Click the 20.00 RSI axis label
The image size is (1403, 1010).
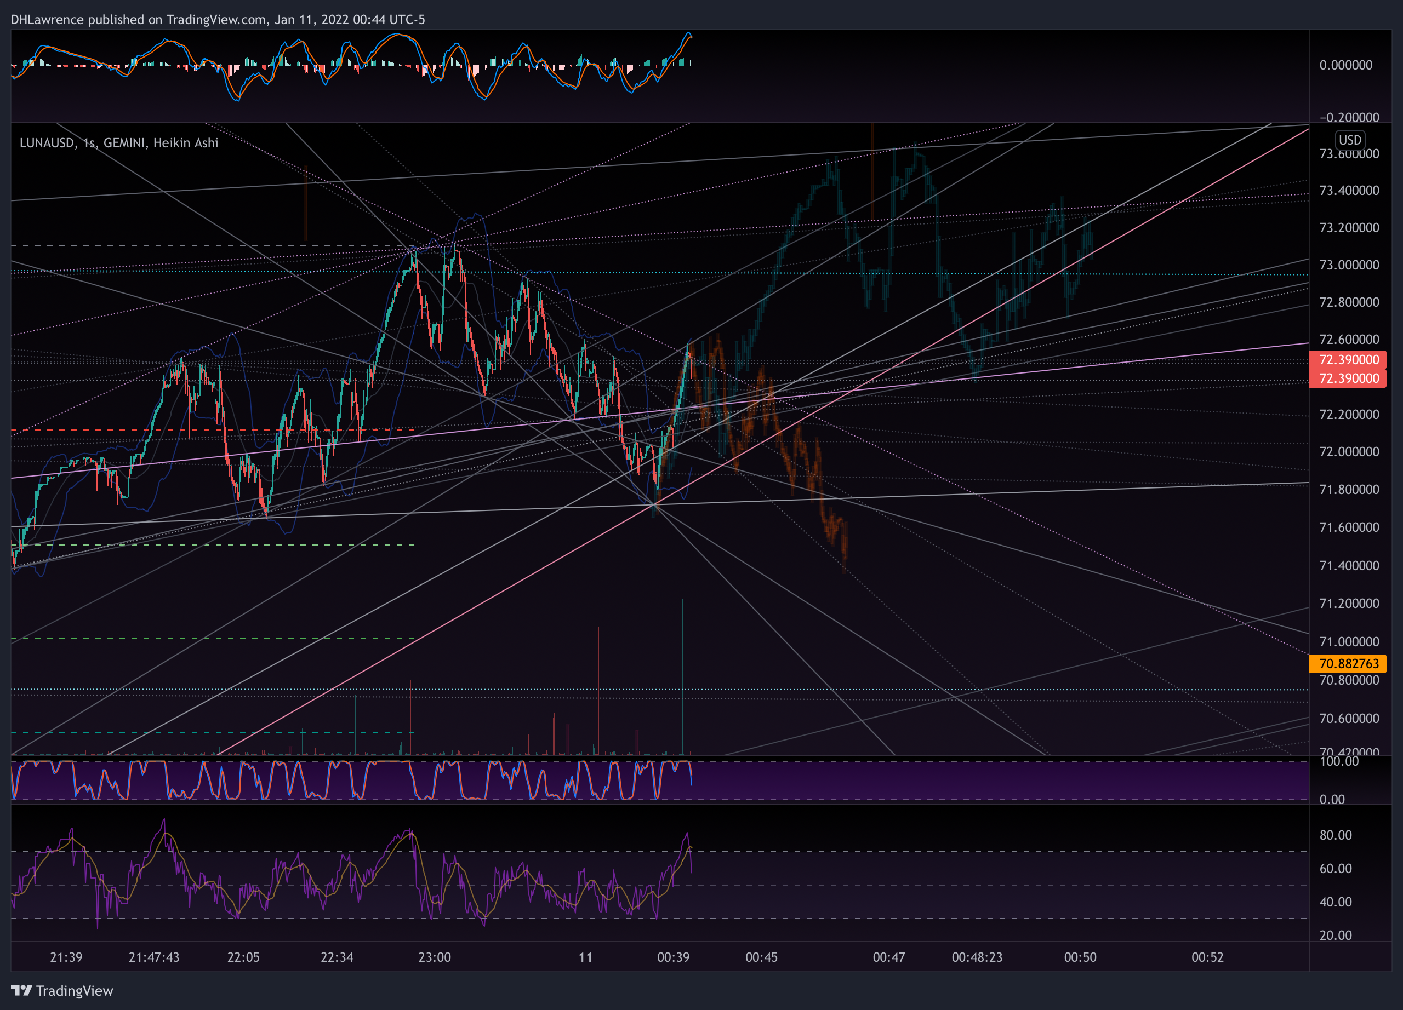pos(1336,935)
